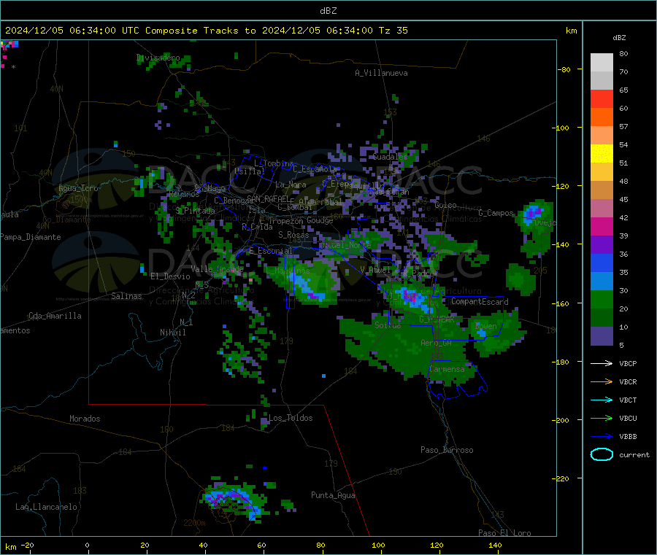The height and width of the screenshot is (555, 657).
Task: Click the 'SAN_RAFAEL' map label
Action: (x=268, y=198)
